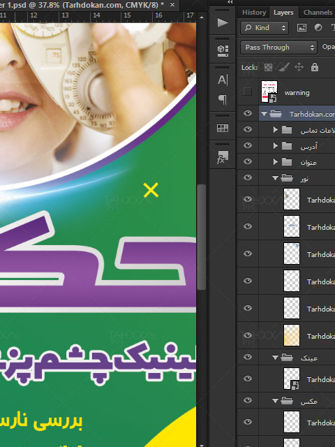Open the Paragraph panel icon
The image size is (335, 447).
[223, 99]
